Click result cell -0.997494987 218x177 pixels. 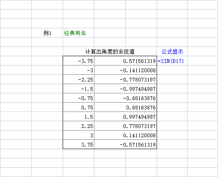pos(125,89)
